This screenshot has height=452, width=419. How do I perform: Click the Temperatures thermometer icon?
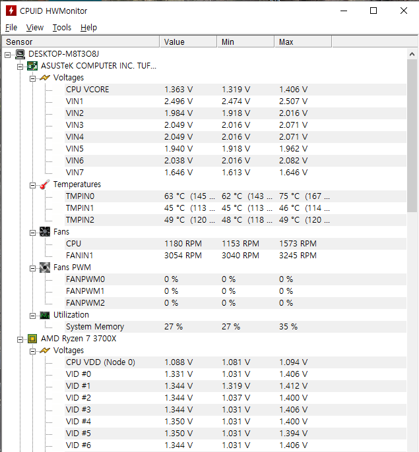pos(45,184)
